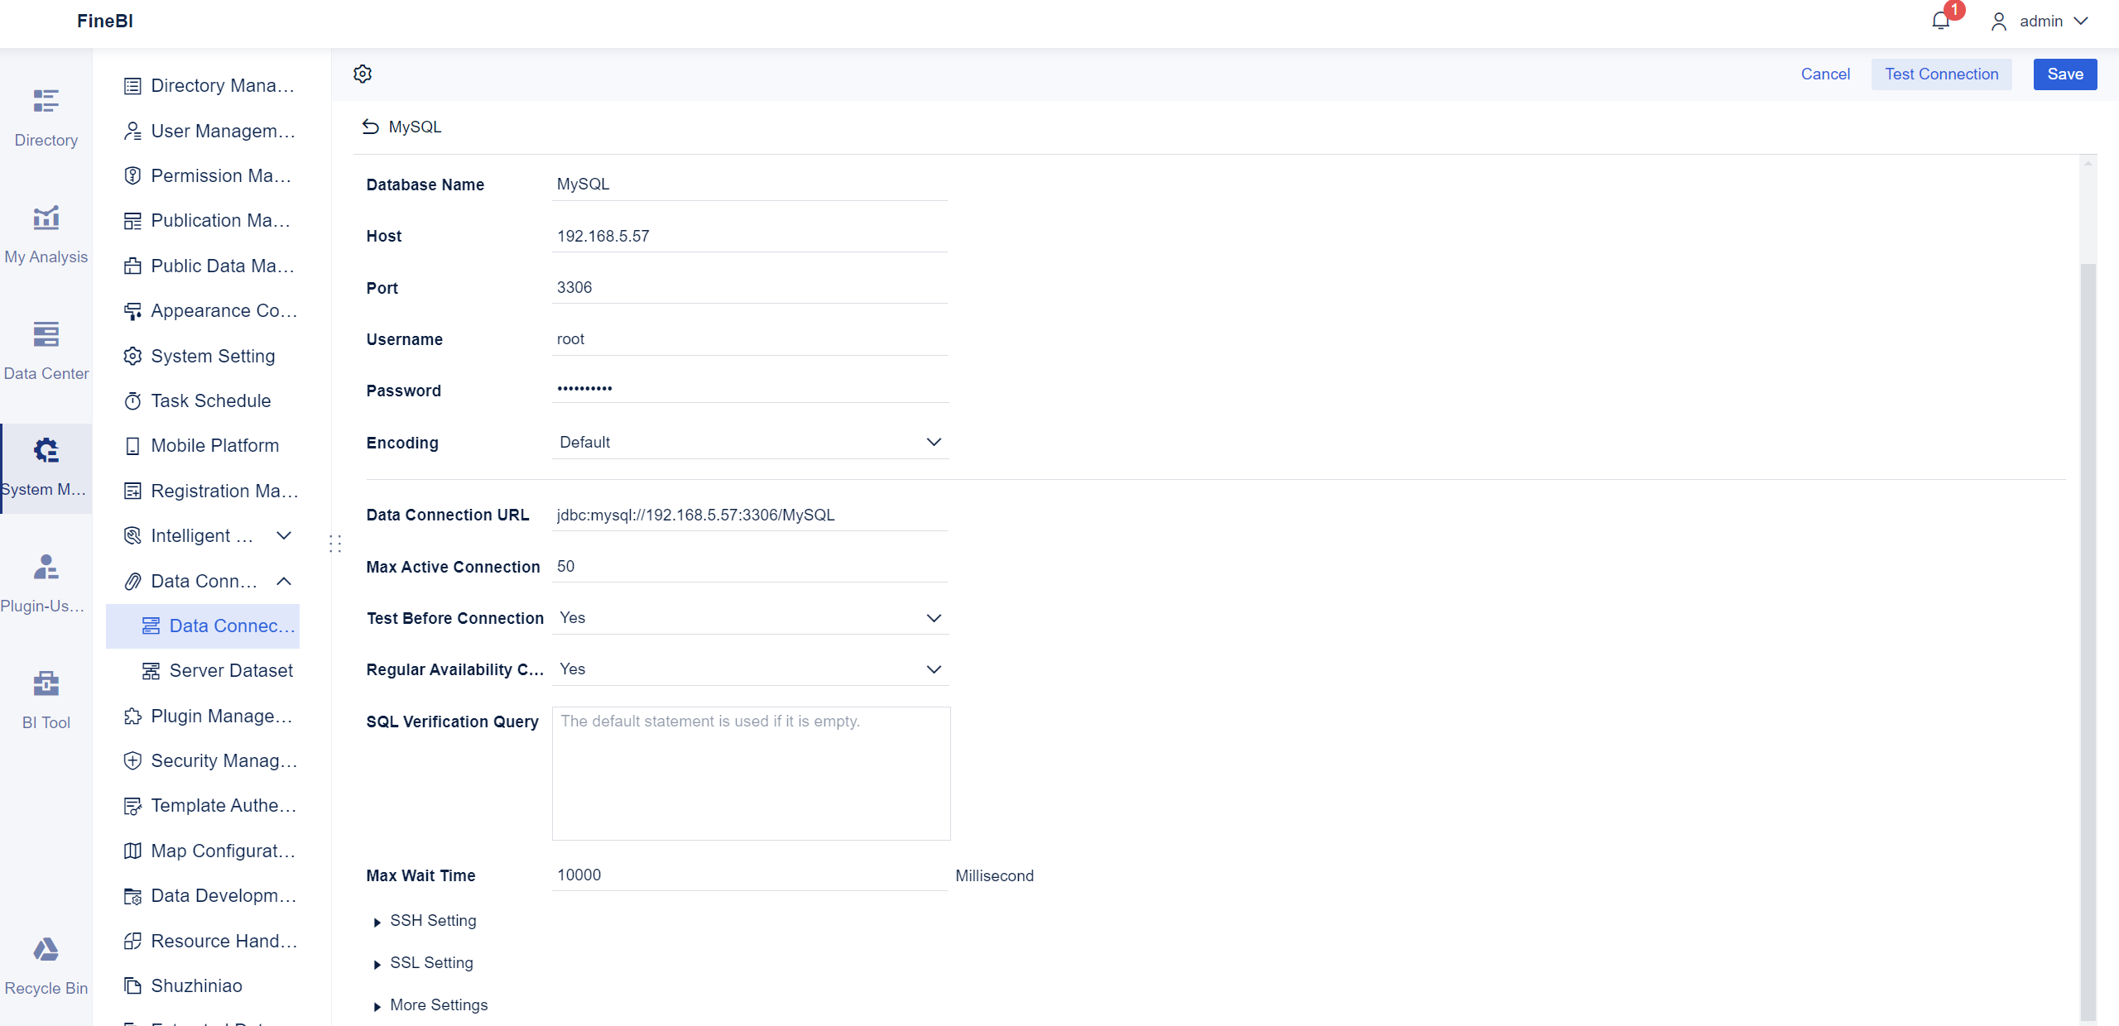
Task: Click the settings gear icon above MySQL
Action: pos(363,74)
